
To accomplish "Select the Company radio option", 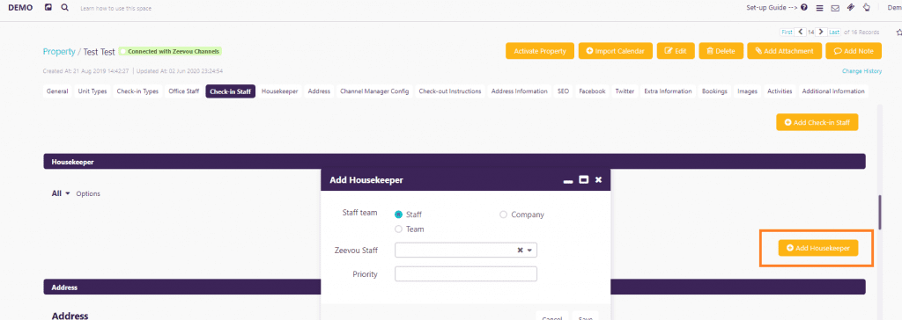I will [x=503, y=215].
